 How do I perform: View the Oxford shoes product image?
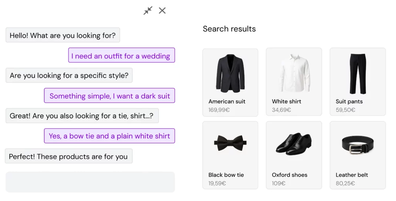tap(294, 143)
